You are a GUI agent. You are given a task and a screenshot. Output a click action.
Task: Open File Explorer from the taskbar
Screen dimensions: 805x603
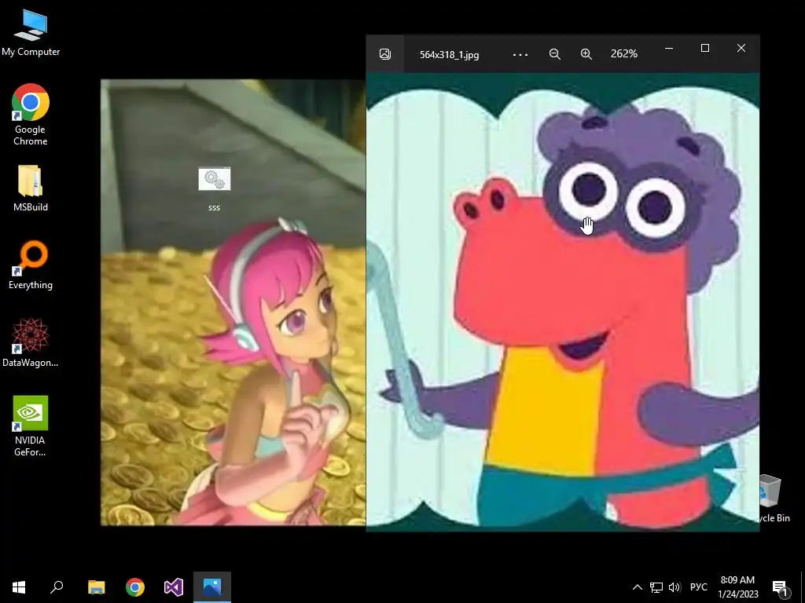[97, 587]
